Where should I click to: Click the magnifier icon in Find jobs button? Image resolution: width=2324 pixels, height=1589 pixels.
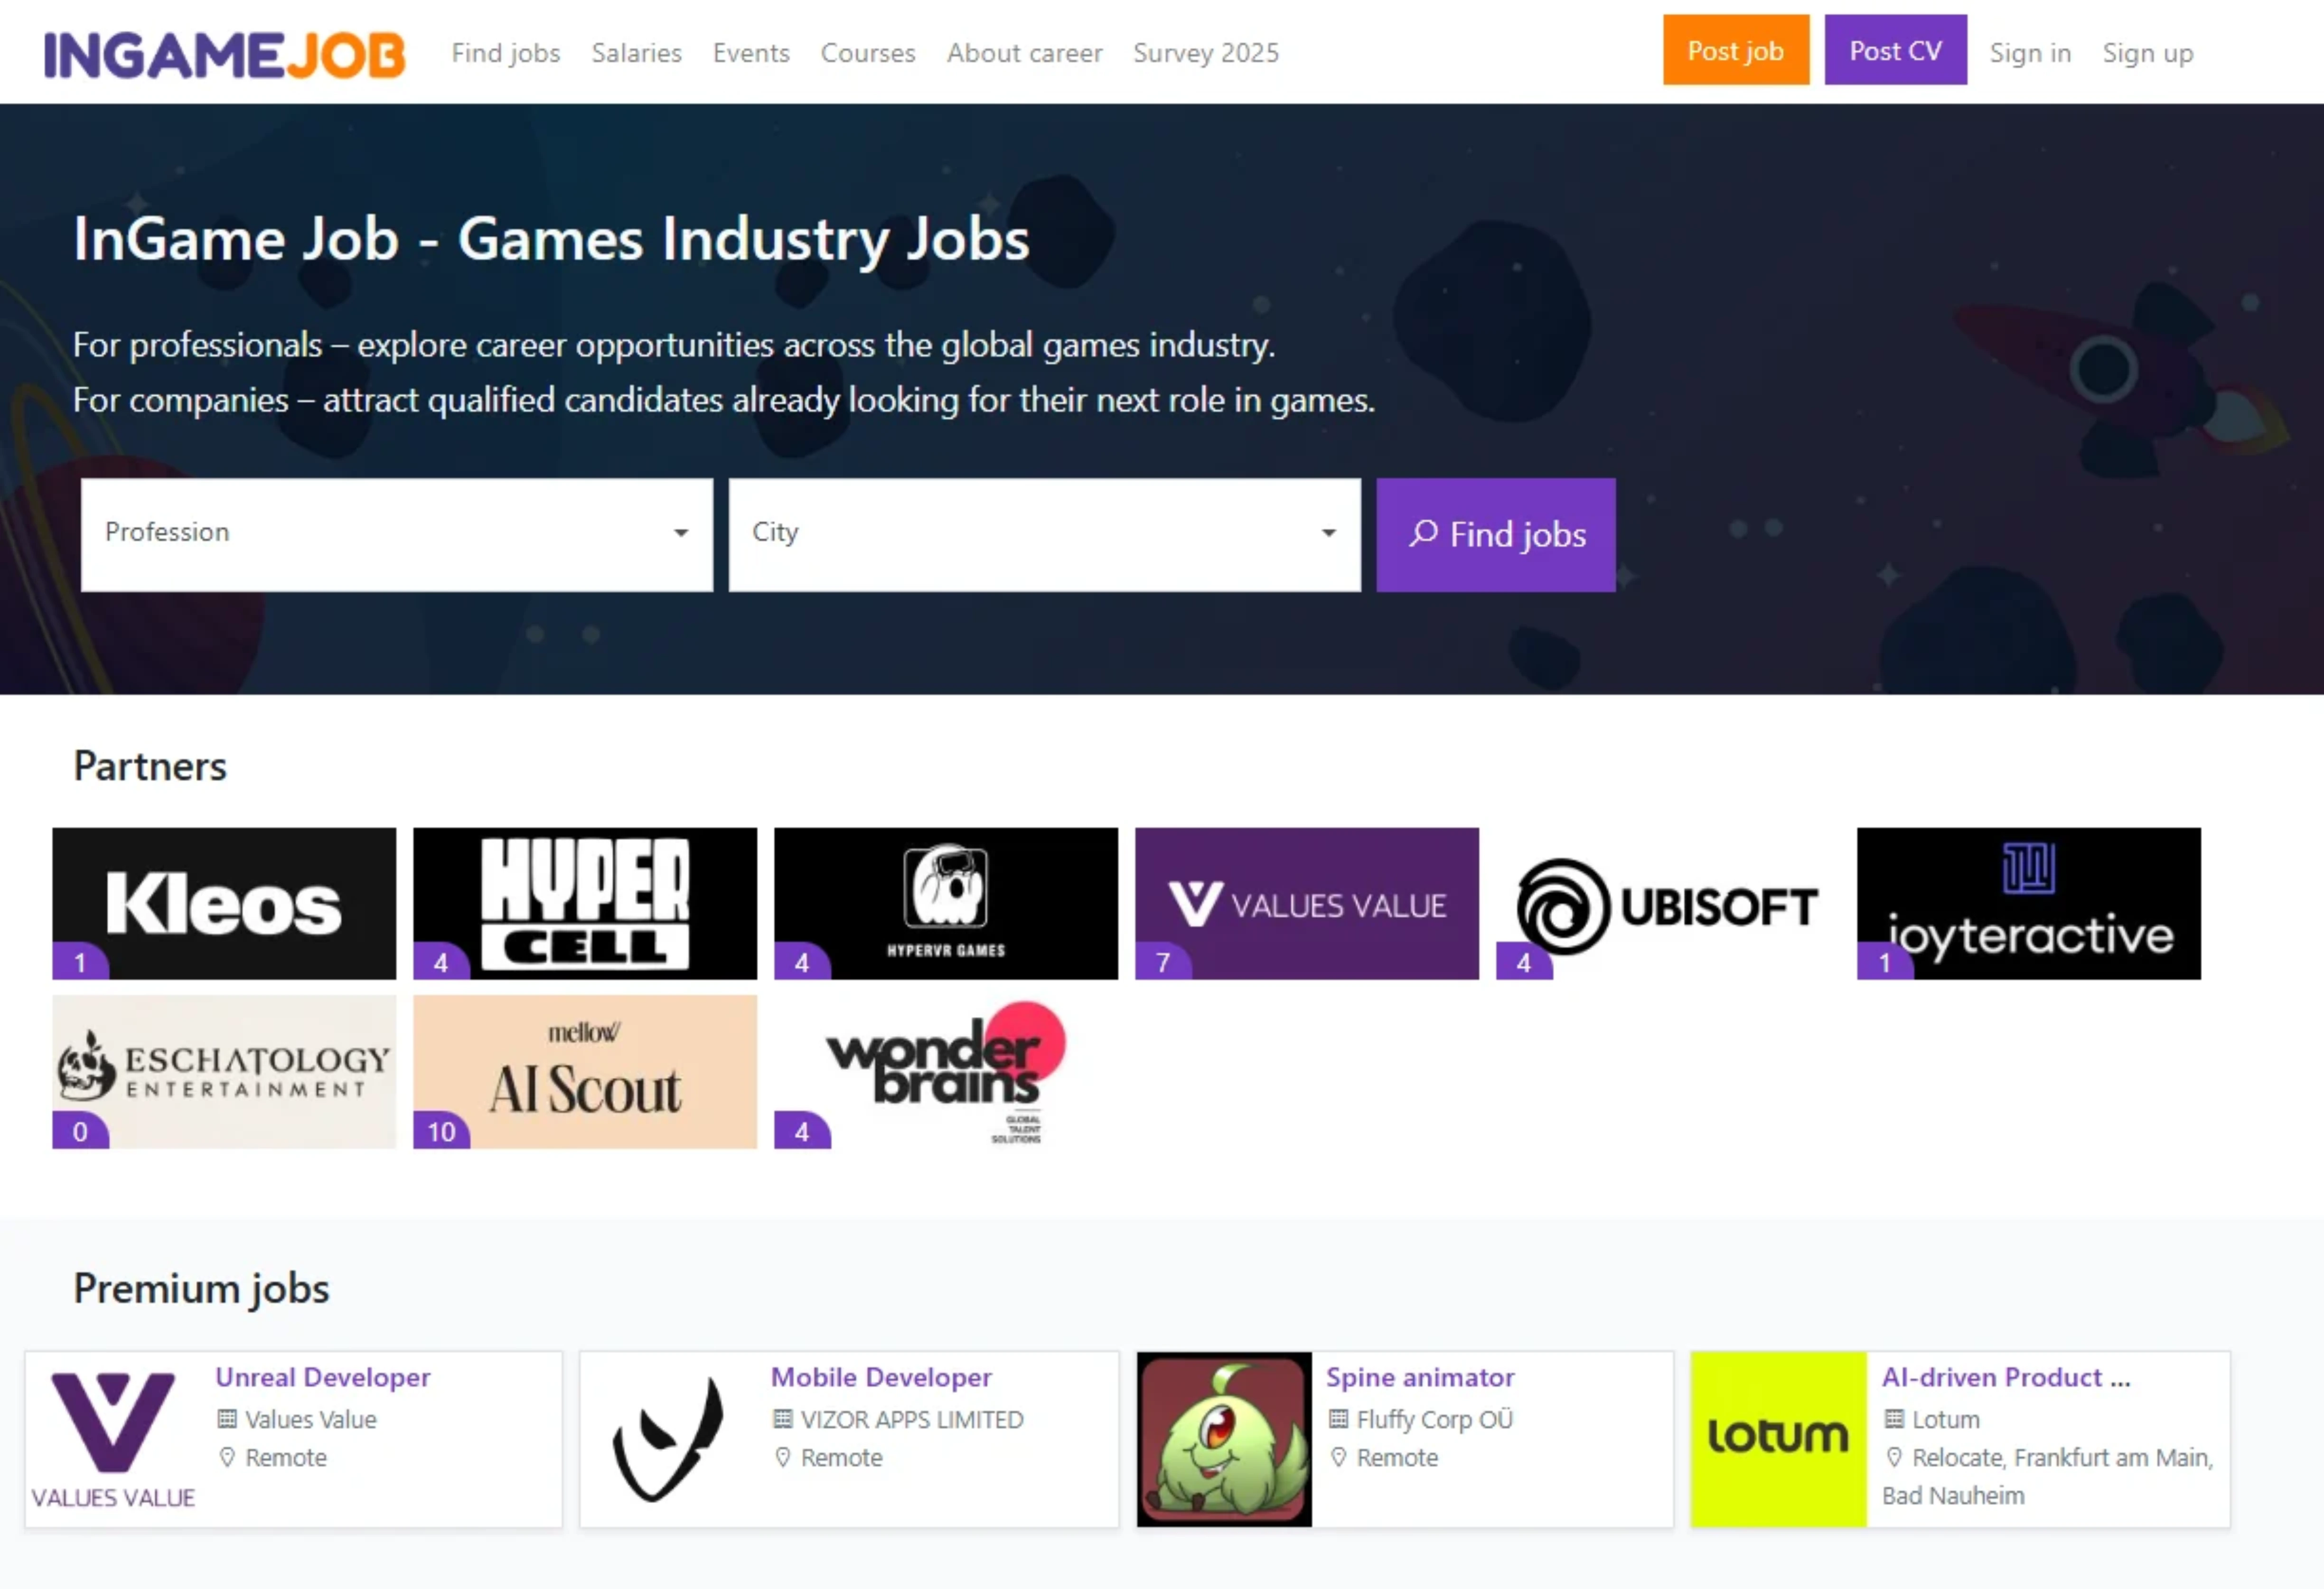(x=1423, y=533)
